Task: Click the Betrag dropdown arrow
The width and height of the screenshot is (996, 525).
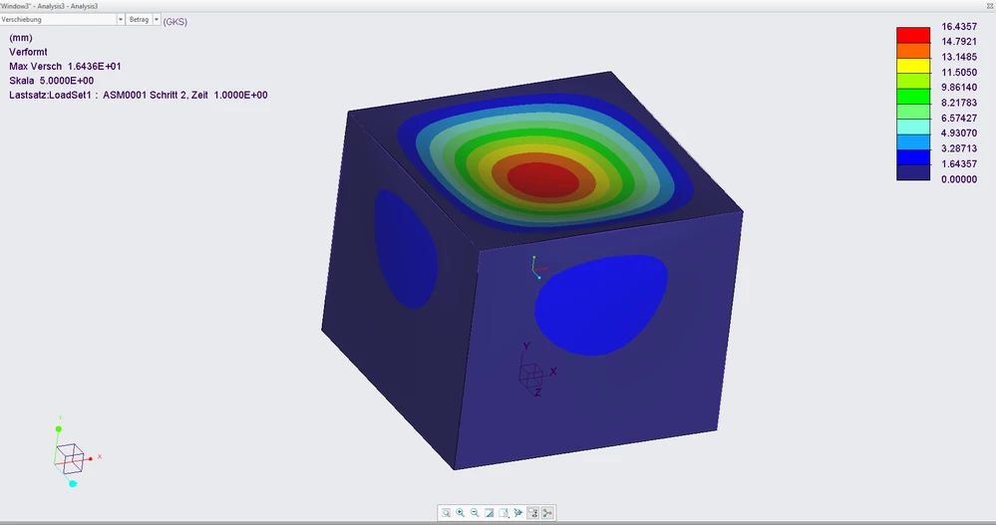Action: pyautogui.click(x=157, y=20)
